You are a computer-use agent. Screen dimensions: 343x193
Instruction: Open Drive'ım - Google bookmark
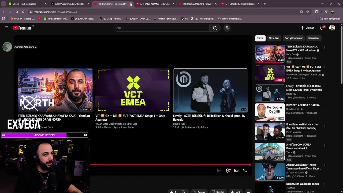pos(23,19)
